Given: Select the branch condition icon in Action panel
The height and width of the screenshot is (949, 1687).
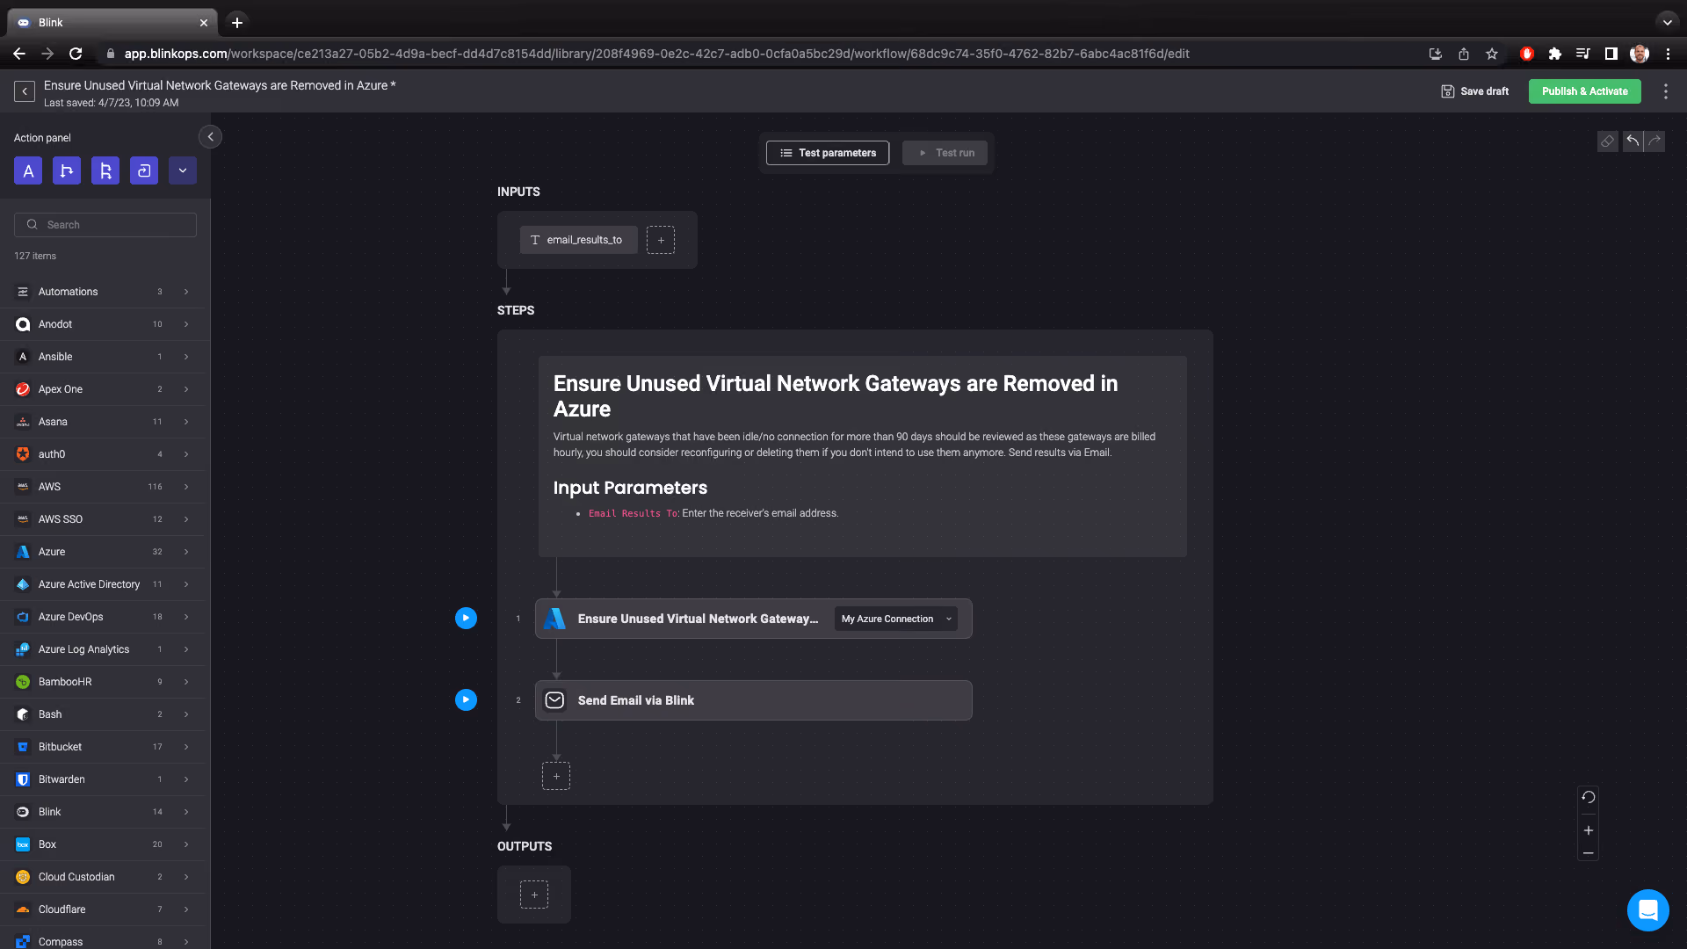Looking at the screenshot, I should pos(67,170).
